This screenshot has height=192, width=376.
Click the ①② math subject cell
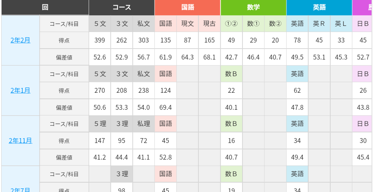tap(232, 24)
